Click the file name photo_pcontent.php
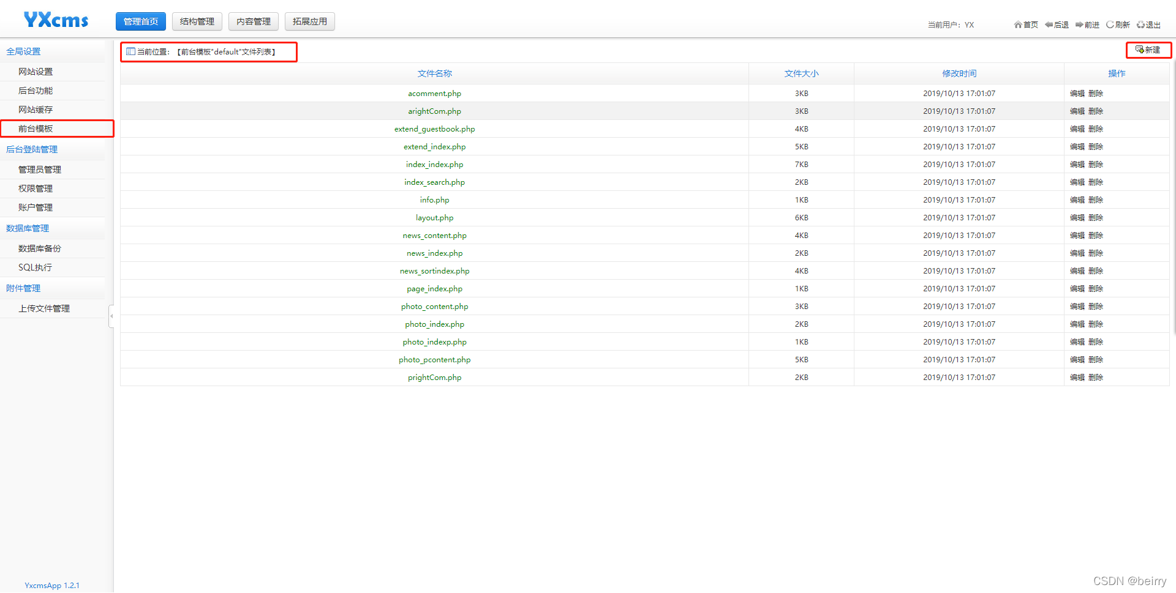1176x593 pixels. pyautogui.click(x=435, y=360)
